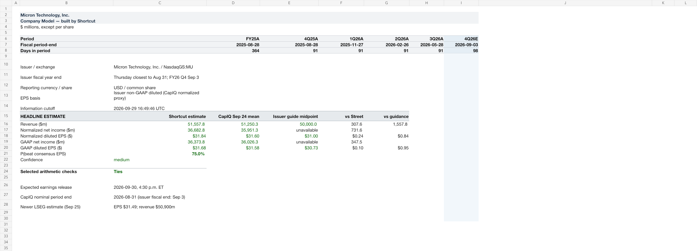Click GAAP net income '36,373.8'
The width and height of the screenshot is (697, 251).
click(160, 142)
